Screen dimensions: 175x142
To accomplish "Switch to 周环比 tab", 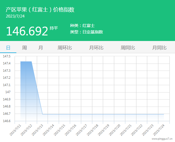I will 65,48.
